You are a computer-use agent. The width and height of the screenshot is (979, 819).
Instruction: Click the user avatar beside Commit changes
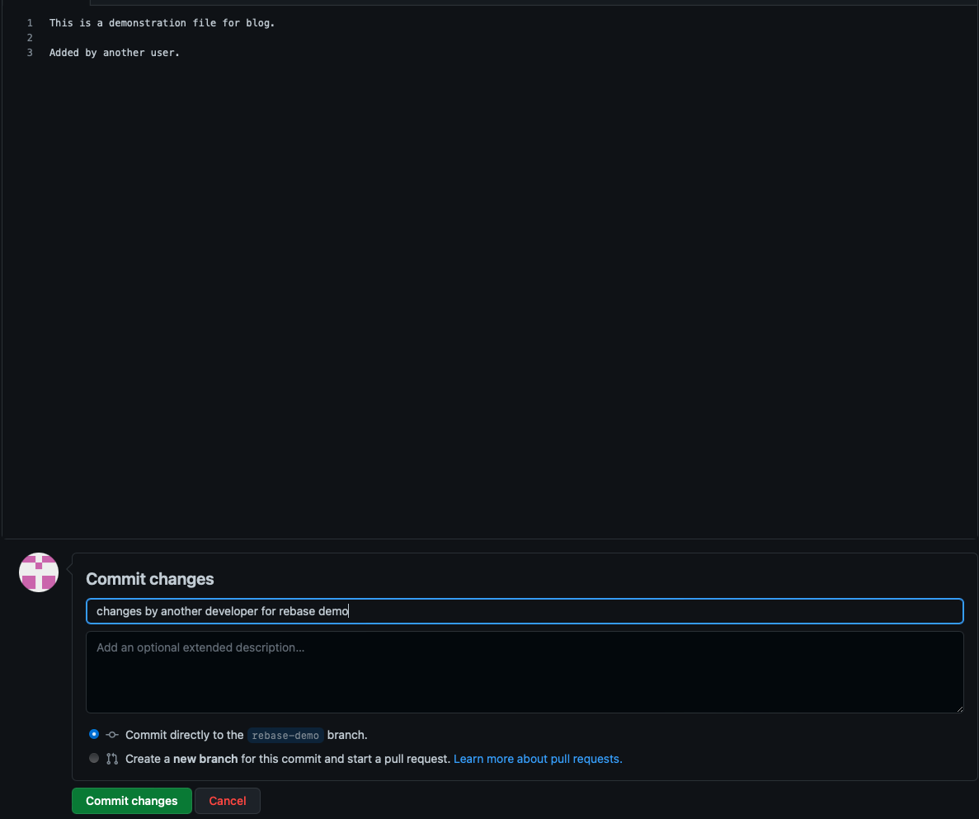[x=39, y=572]
